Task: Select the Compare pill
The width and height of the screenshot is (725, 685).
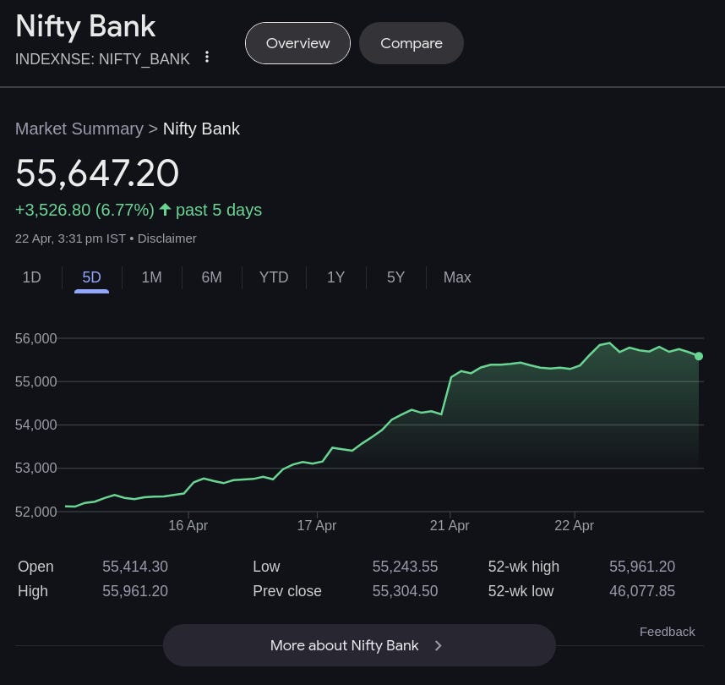Action: 412,43
